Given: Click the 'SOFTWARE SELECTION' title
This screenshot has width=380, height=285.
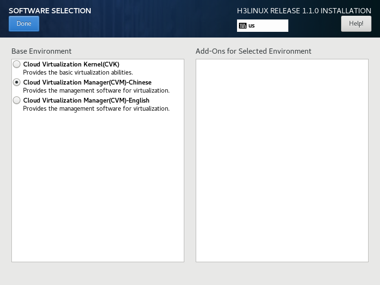Looking at the screenshot, I should pos(50,10).
